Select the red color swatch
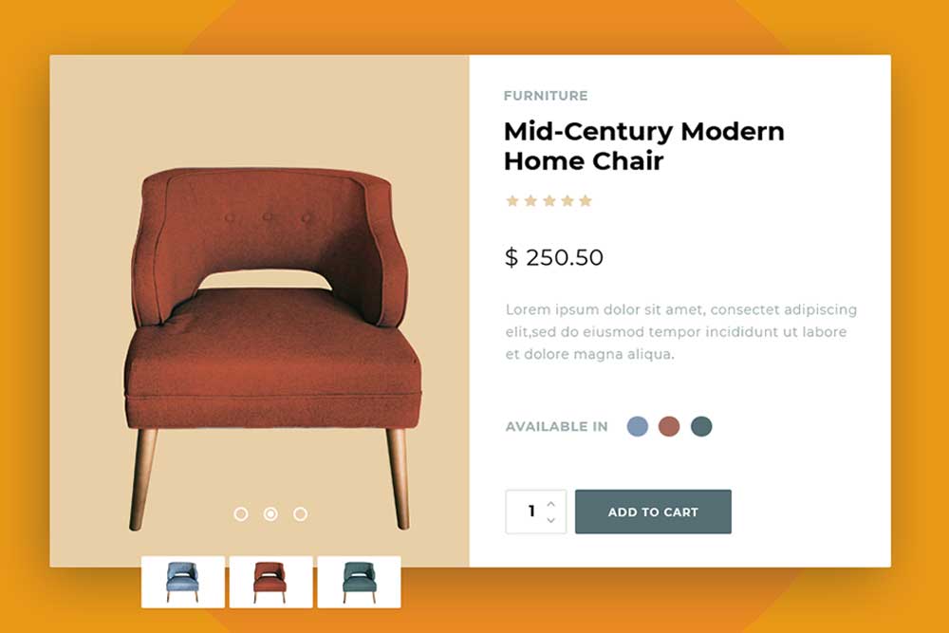The image size is (949, 633). point(668,426)
